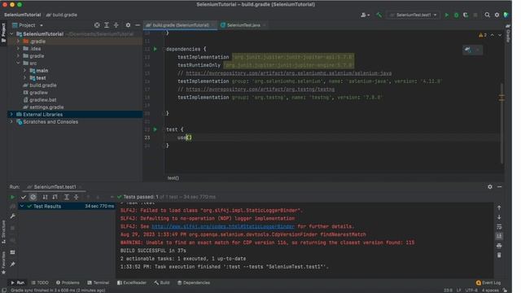521x293 pixels.
Task: Expand External Libraries node
Action: [11, 114]
